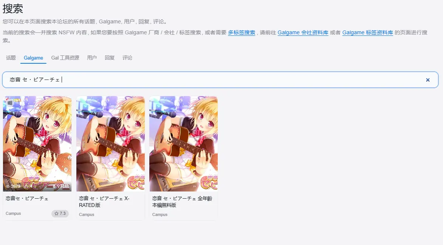Click Campus label under 全年齢本編無料版 card

click(x=160, y=214)
